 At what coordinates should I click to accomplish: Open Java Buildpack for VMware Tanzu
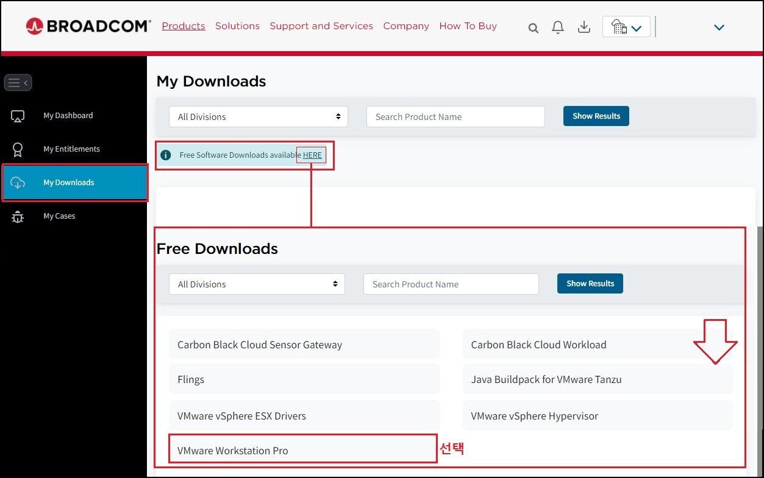point(598,379)
